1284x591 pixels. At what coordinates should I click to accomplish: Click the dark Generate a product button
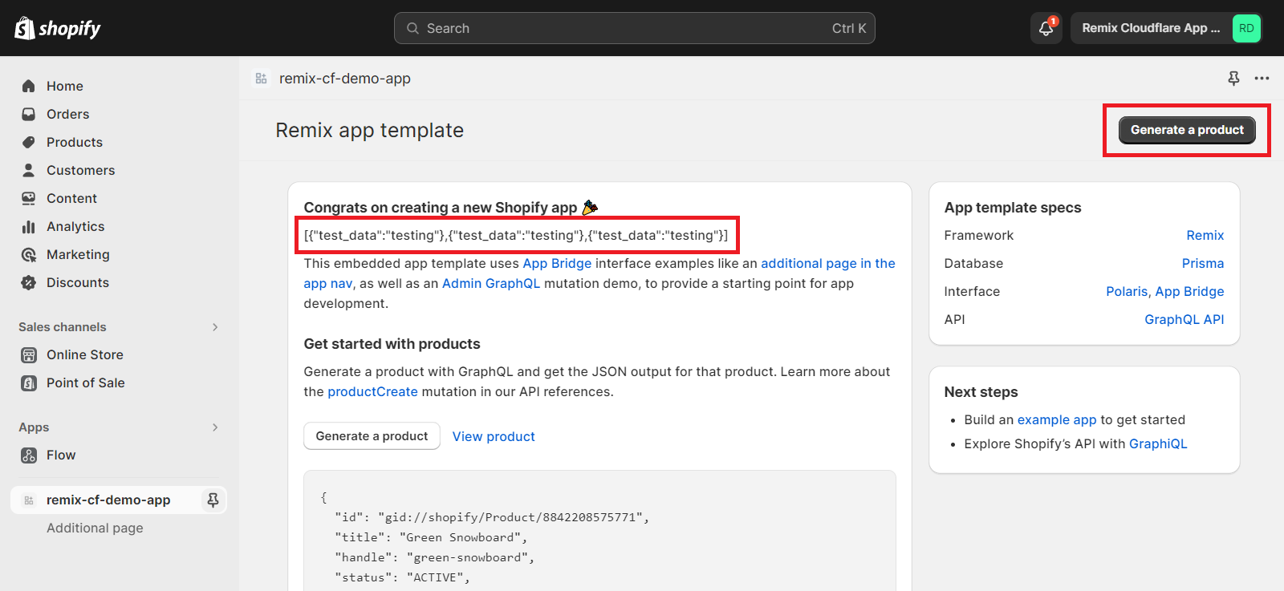pos(1187,130)
